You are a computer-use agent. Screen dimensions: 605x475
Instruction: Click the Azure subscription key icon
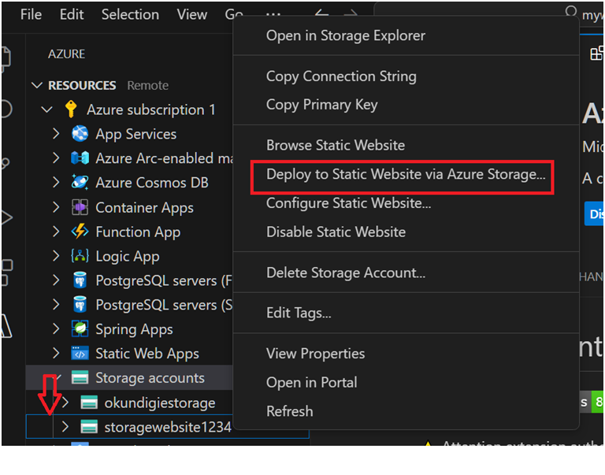tap(71, 109)
